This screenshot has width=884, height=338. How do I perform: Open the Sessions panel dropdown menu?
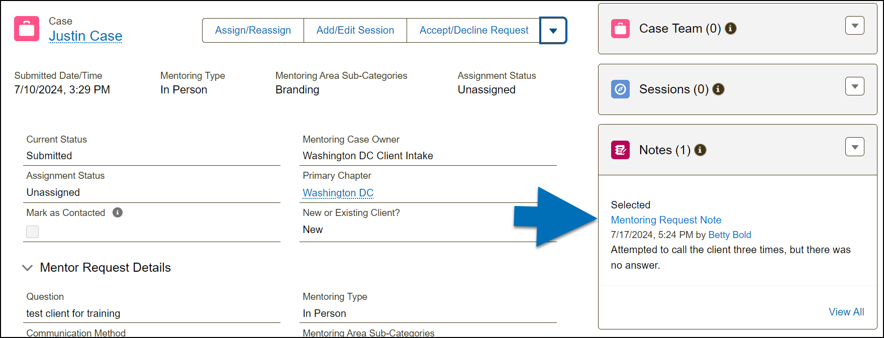854,86
